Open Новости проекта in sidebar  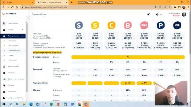point(13,67)
